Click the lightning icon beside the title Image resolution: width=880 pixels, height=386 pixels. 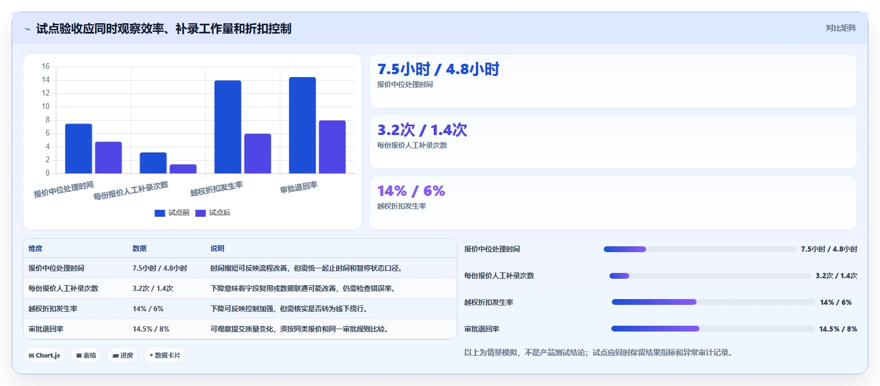tap(28, 29)
